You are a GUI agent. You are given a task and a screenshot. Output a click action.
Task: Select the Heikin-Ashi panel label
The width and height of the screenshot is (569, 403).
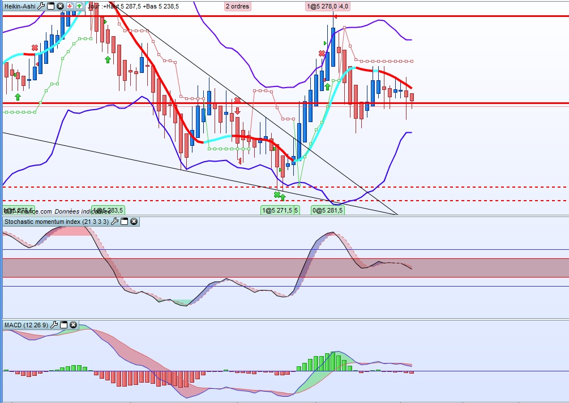[20, 6]
